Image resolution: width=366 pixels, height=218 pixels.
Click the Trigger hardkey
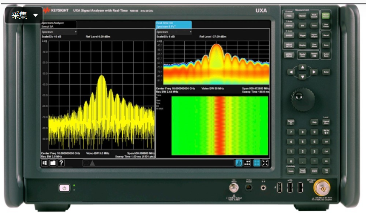tap(302, 35)
